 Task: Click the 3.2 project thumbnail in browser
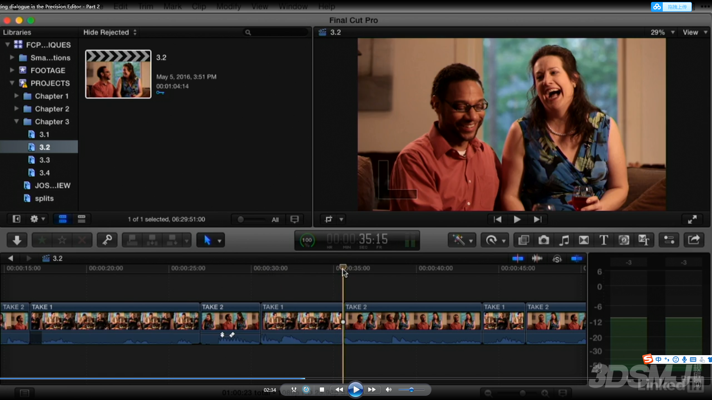tap(118, 74)
